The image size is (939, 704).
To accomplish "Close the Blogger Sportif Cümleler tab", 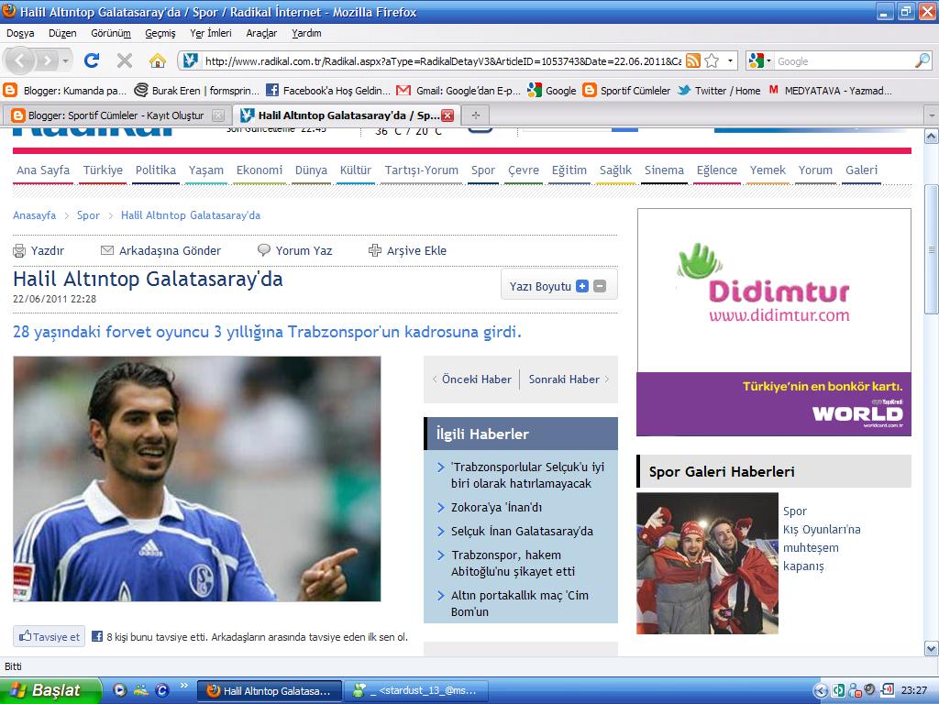I will coord(218,115).
